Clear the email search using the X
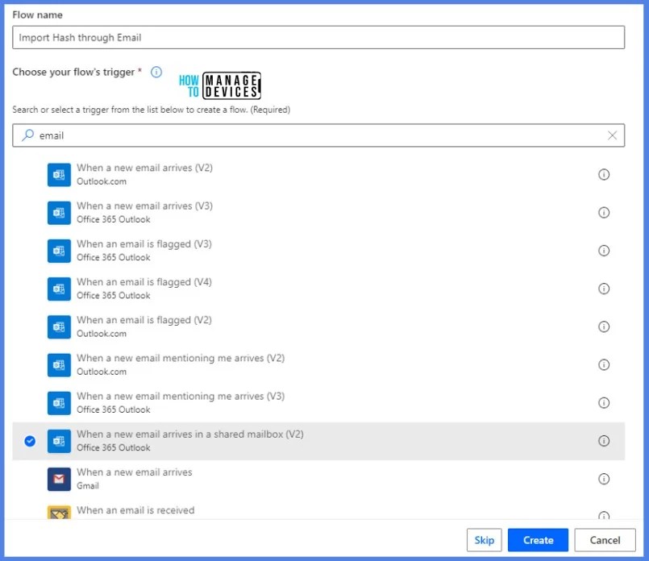Image resolution: width=649 pixels, height=561 pixels. point(612,135)
